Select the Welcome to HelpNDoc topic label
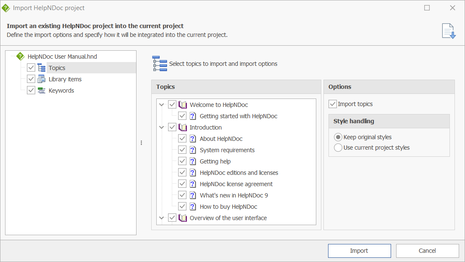The image size is (465, 262). (219, 105)
